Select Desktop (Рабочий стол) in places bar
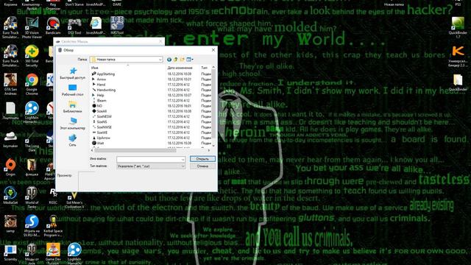This screenshot has width=471, height=265. pos(72,90)
